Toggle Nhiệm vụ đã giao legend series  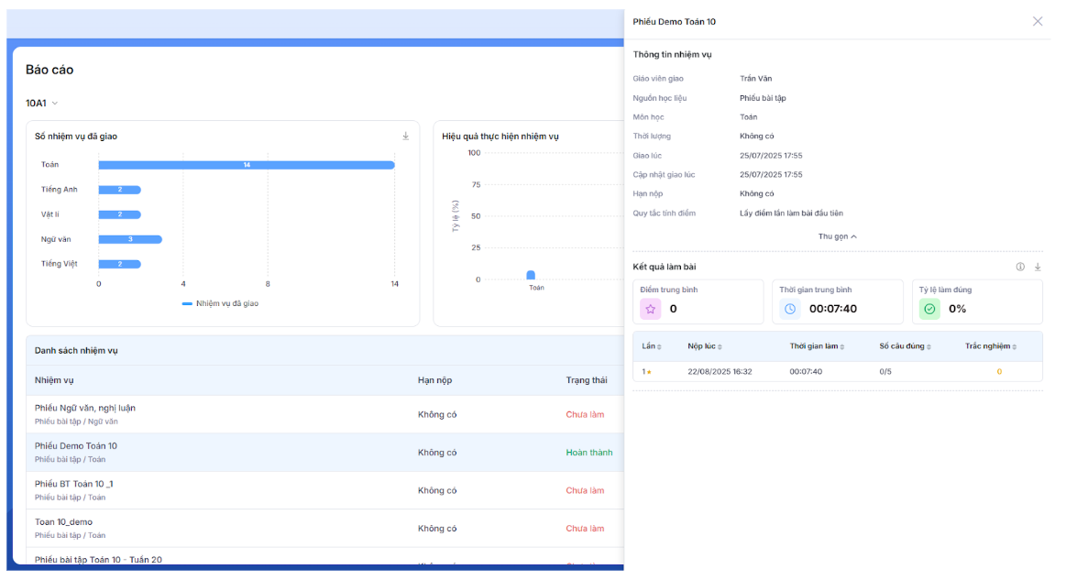pos(220,303)
